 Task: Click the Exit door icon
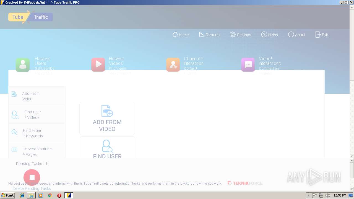(x=318, y=35)
